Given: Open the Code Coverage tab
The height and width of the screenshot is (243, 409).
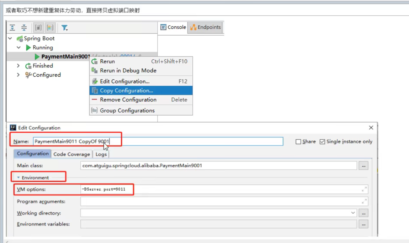Looking at the screenshot, I should pos(72,154).
